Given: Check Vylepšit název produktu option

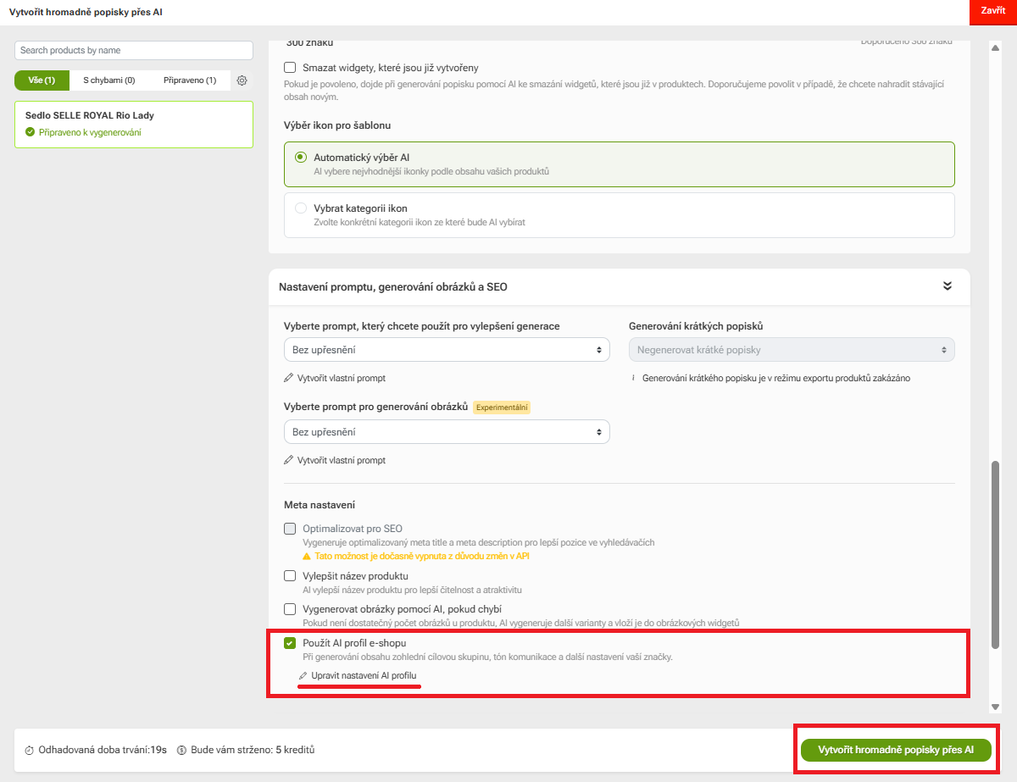Looking at the screenshot, I should tap(289, 575).
